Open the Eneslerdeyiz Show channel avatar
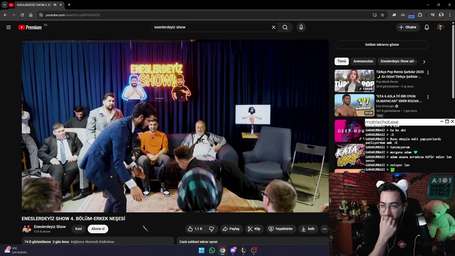Screen dimensions: 455x256 pos(27,229)
